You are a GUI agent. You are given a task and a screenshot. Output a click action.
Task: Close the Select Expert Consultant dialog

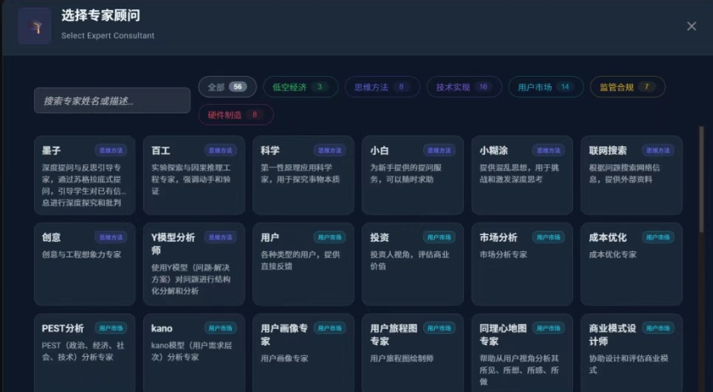pos(691,26)
